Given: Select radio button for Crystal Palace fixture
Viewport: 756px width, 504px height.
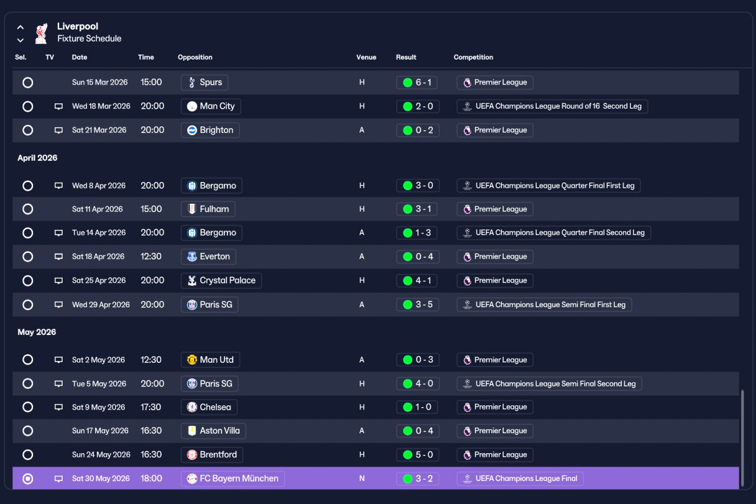Looking at the screenshot, I should pyautogui.click(x=28, y=281).
